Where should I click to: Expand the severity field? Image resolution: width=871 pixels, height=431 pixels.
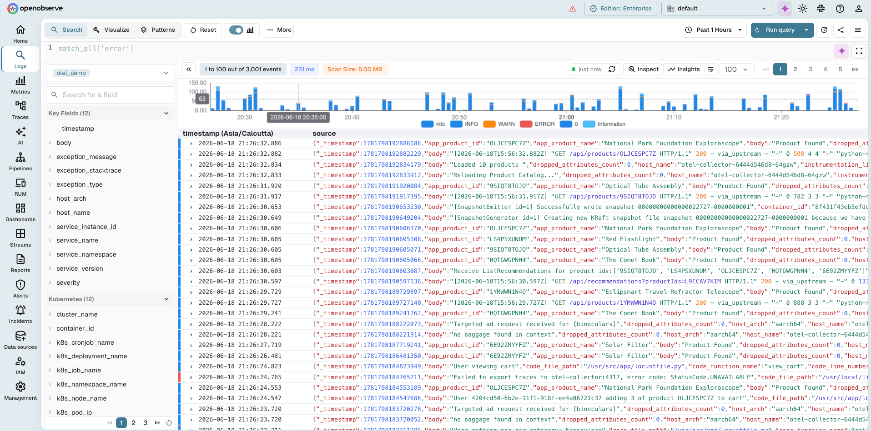(50, 282)
